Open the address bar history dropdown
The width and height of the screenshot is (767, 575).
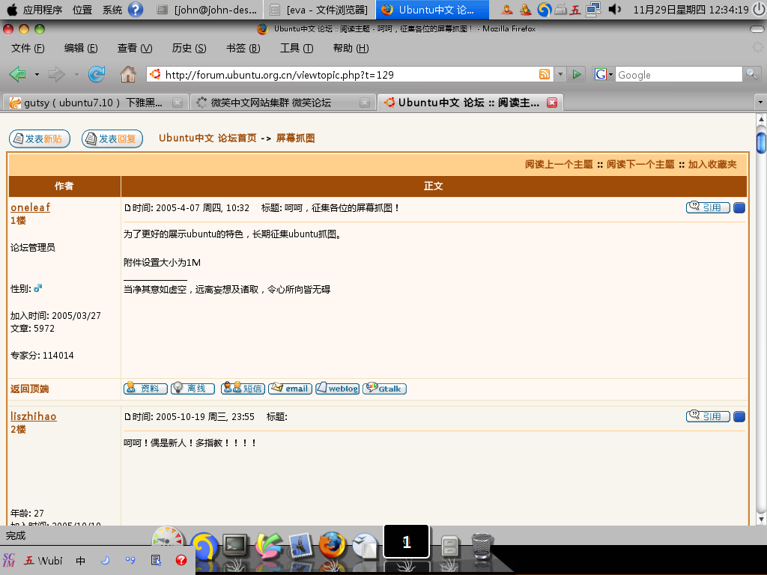tap(560, 74)
